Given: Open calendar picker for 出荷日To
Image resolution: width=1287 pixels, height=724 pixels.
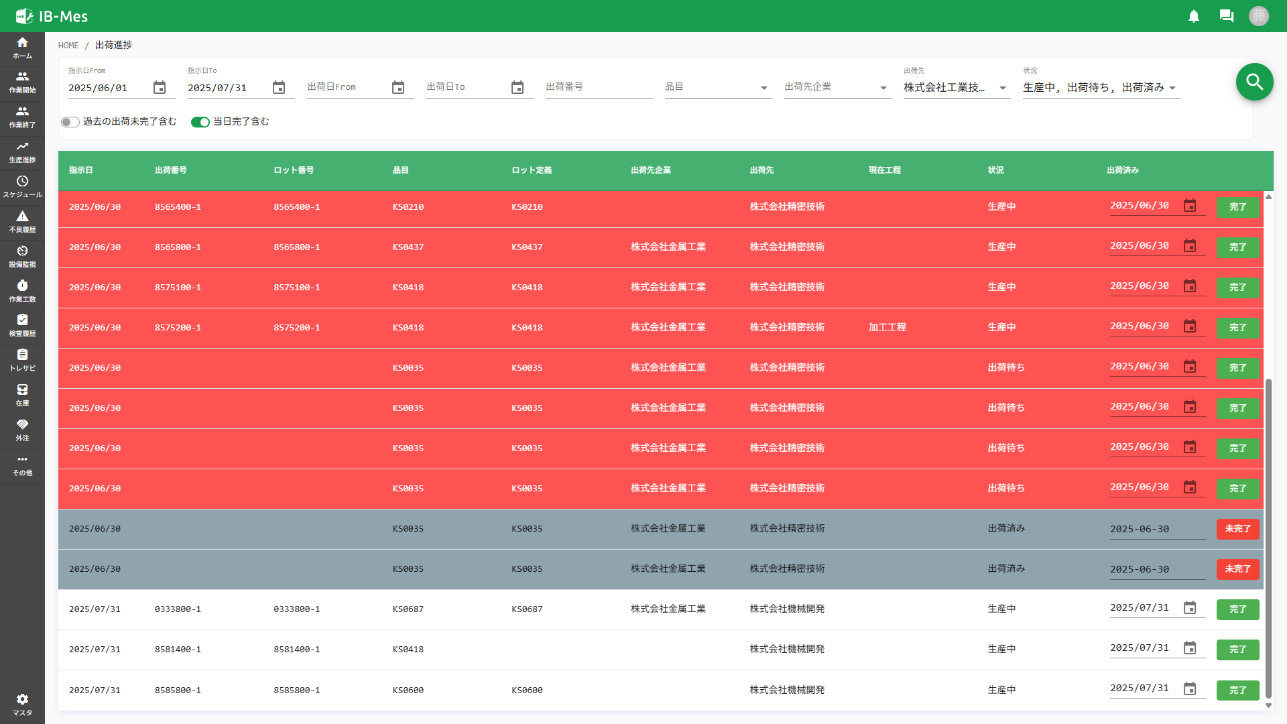Looking at the screenshot, I should (517, 88).
